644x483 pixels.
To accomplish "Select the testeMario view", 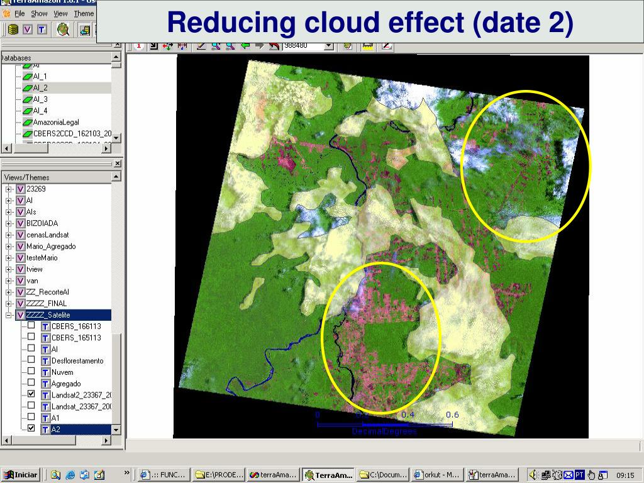I will 42,258.
